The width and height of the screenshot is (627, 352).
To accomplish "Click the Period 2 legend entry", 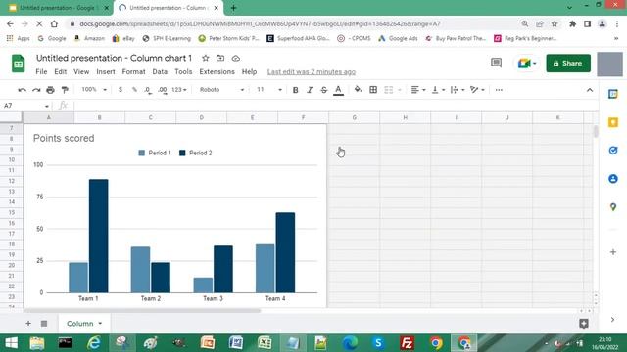I will click(196, 153).
